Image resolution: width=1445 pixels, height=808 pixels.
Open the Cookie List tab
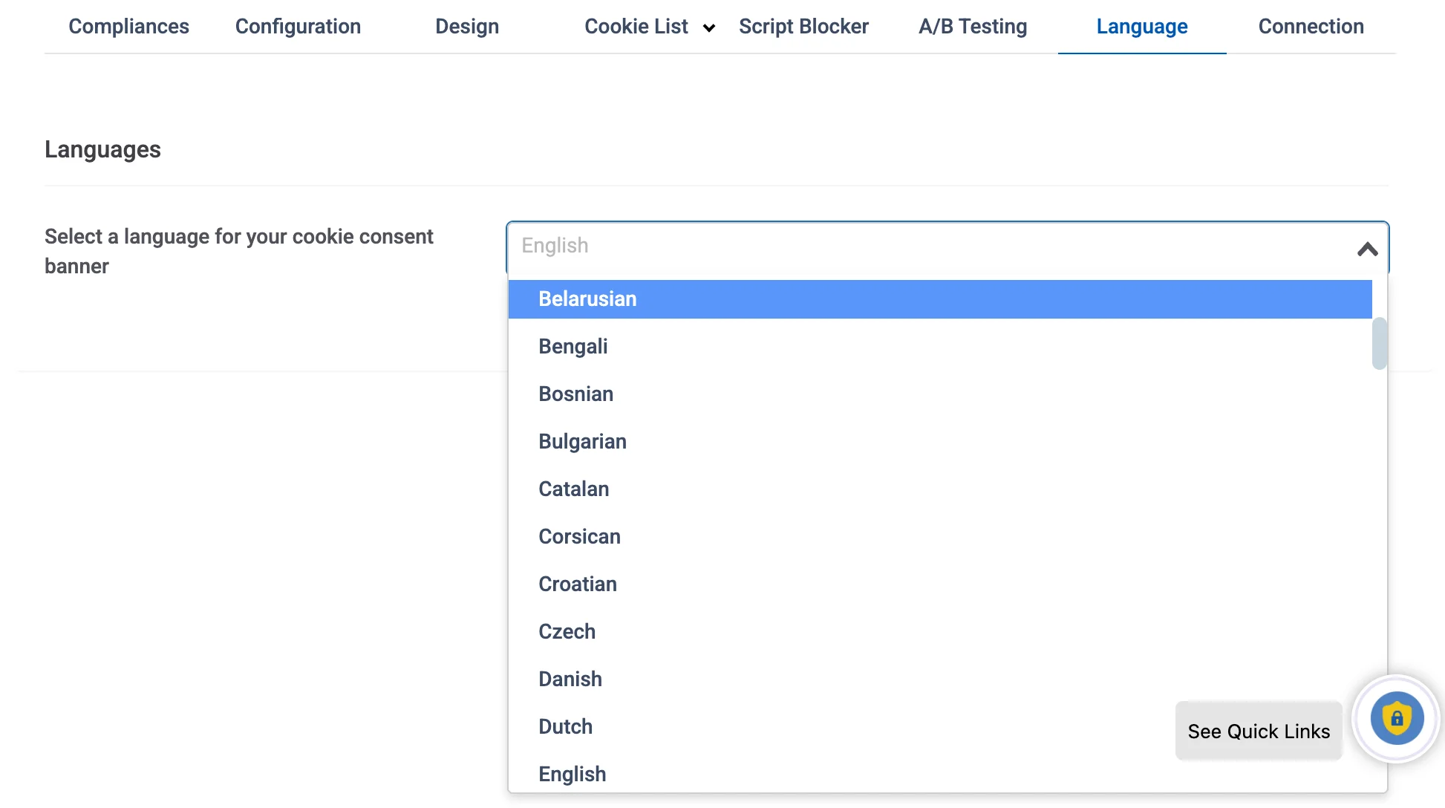(x=636, y=27)
